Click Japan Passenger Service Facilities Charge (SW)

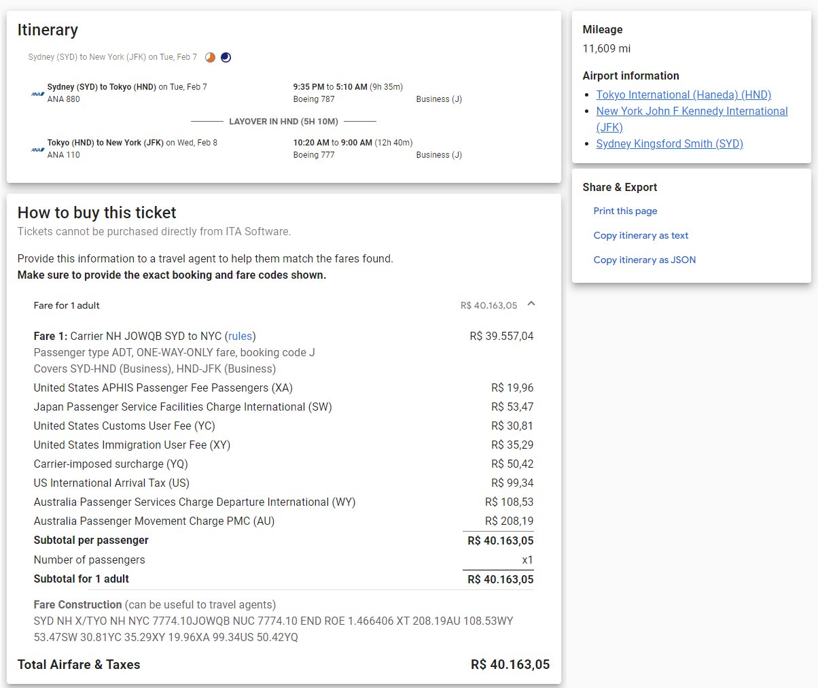point(183,407)
